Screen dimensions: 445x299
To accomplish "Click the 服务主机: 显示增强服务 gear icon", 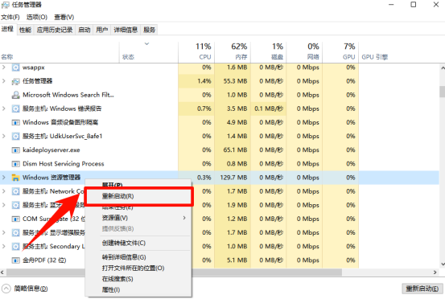I will click(15, 232).
